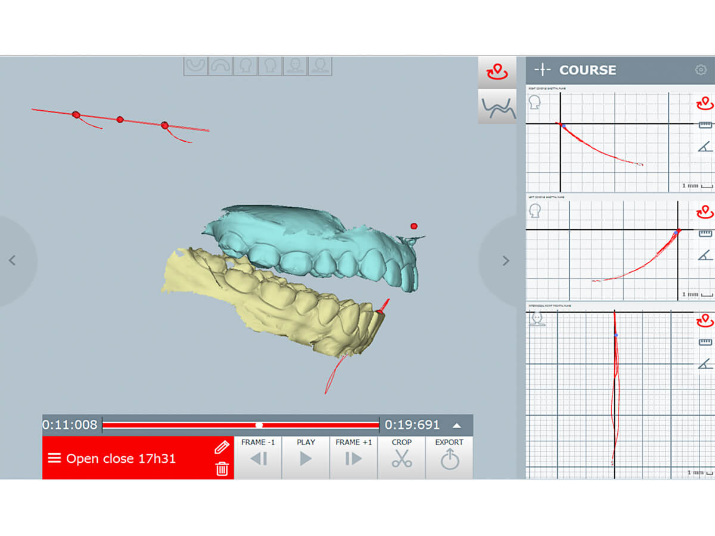Click head profile icon in top graph
This screenshot has height=536, width=715.
click(x=535, y=102)
